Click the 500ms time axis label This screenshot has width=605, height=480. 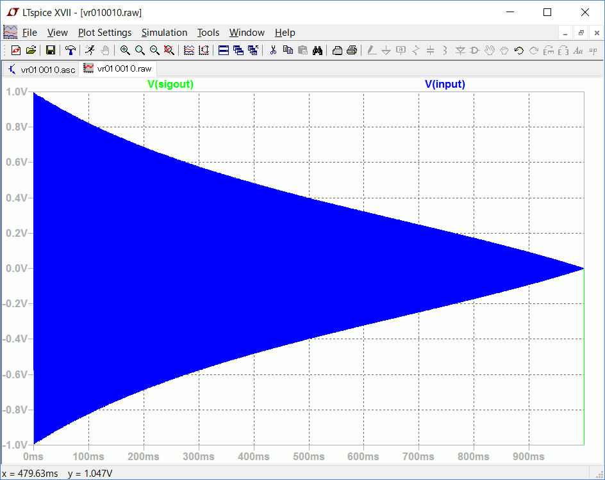click(310, 456)
